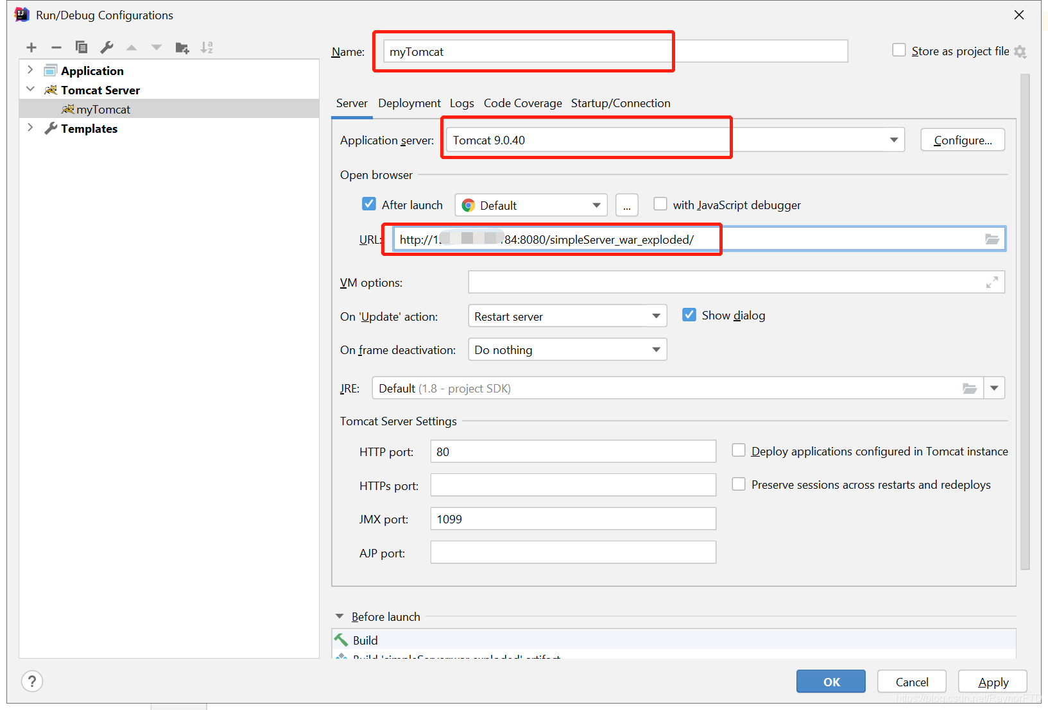This screenshot has height=710, width=1048.
Task: Remove the selected configuration with the minus icon
Action: [56, 47]
